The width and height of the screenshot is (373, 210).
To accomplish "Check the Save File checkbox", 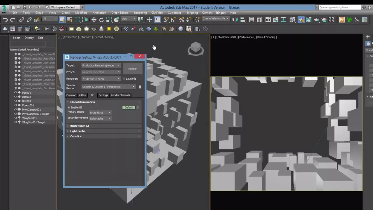I will click(x=124, y=79).
